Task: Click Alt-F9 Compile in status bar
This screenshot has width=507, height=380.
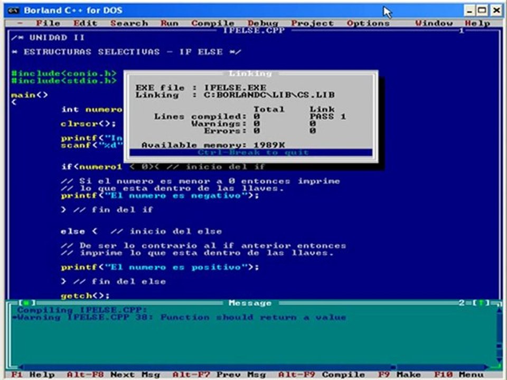Action: 322,375
